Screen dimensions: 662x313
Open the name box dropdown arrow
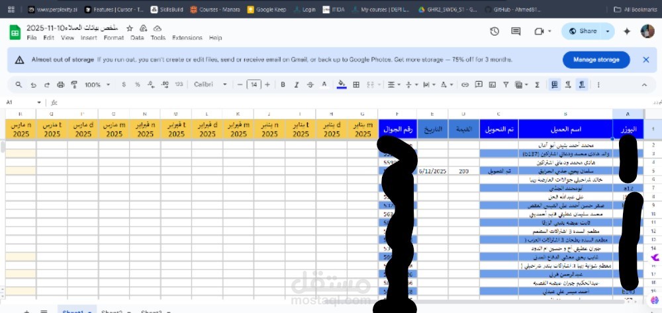coord(39,102)
